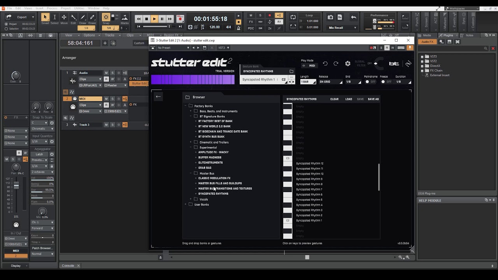
Task: Open the Length 1 BAR dropdown
Action: 307,82
